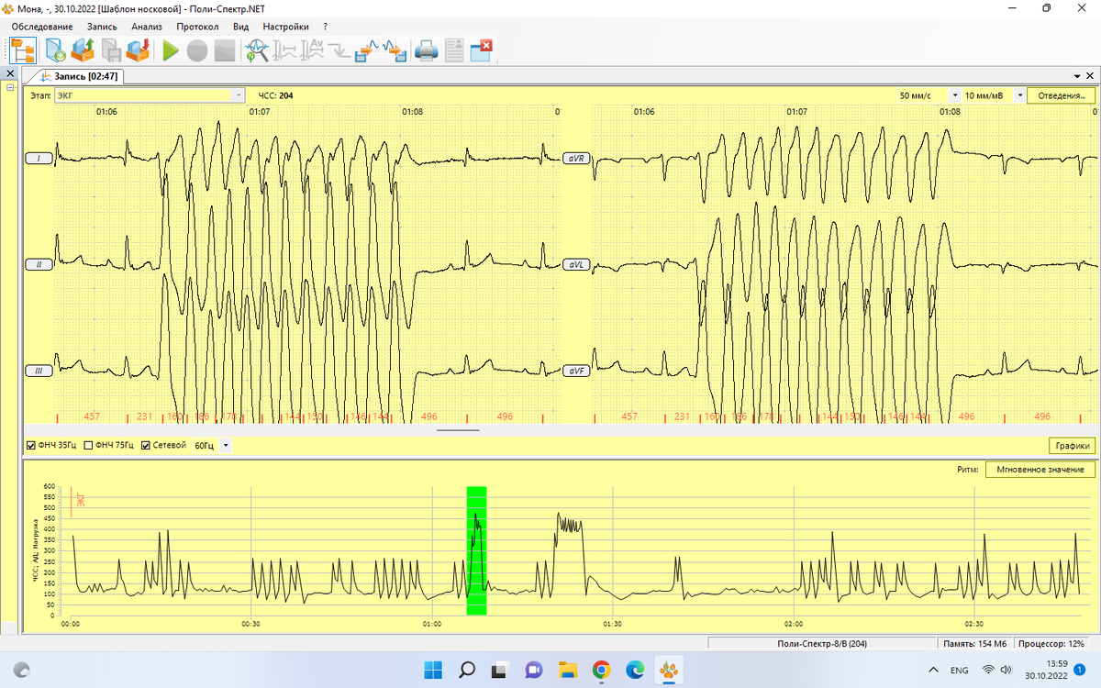Select lead I label
1101x688 pixels.
tap(39, 159)
